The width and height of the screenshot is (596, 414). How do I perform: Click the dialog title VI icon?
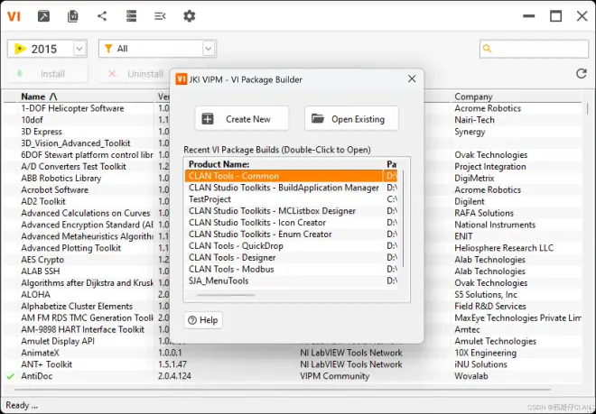(182, 79)
